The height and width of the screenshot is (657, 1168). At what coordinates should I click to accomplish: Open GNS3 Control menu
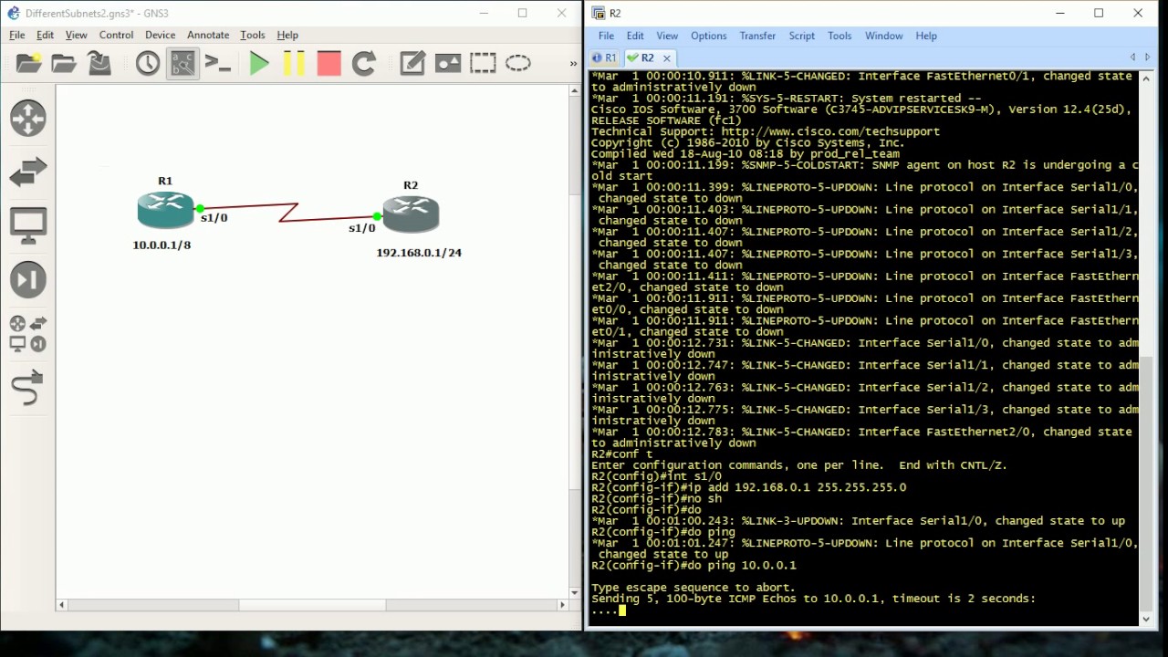pyautogui.click(x=116, y=35)
